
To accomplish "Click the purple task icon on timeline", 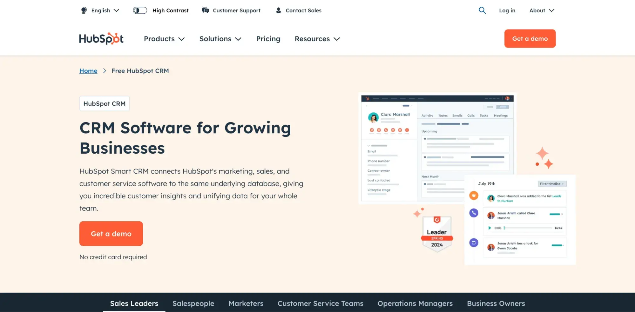I will tap(474, 243).
